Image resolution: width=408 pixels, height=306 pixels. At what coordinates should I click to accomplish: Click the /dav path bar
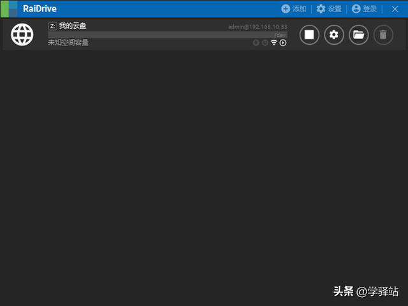(168, 35)
